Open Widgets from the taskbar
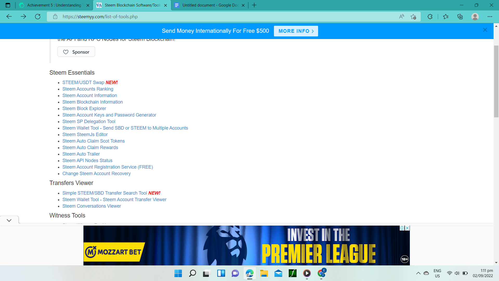Image resolution: width=499 pixels, height=281 pixels. pyautogui.click(x=221, y=273)
